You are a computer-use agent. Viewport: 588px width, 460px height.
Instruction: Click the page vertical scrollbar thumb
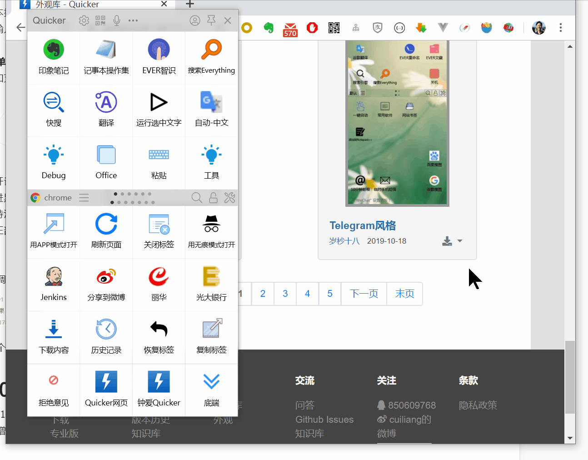pos(570,377)
